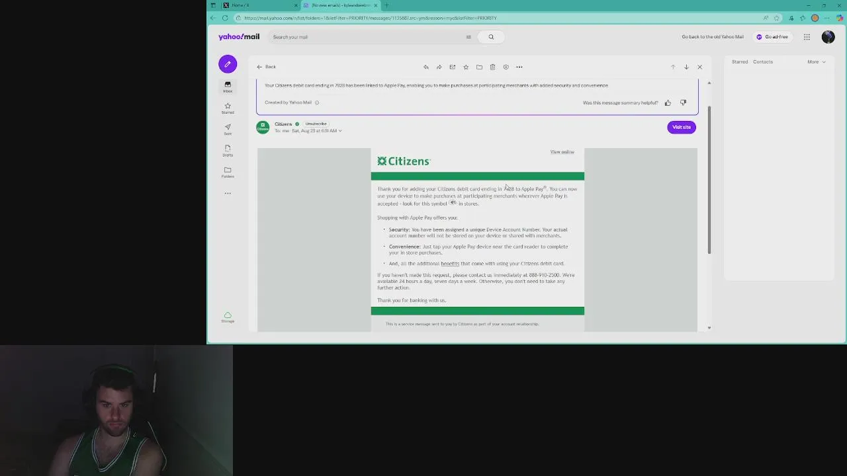Viewport: 847px width, 476px height.
Task: Open the Sent folder in sidebar
Action: (228, 129)
